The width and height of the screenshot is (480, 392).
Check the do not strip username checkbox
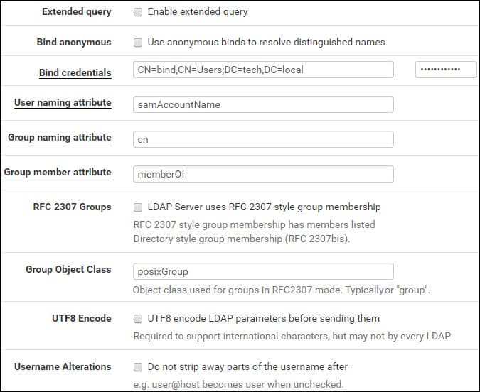coord(138,367)
